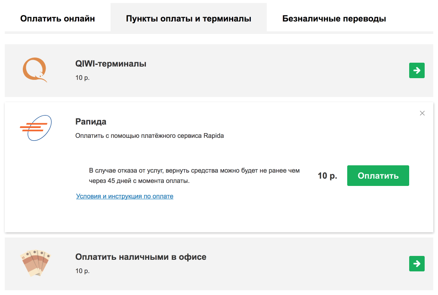Close the Рапида payment panel
Screen dimensions: 438x295
pos(422,113)
